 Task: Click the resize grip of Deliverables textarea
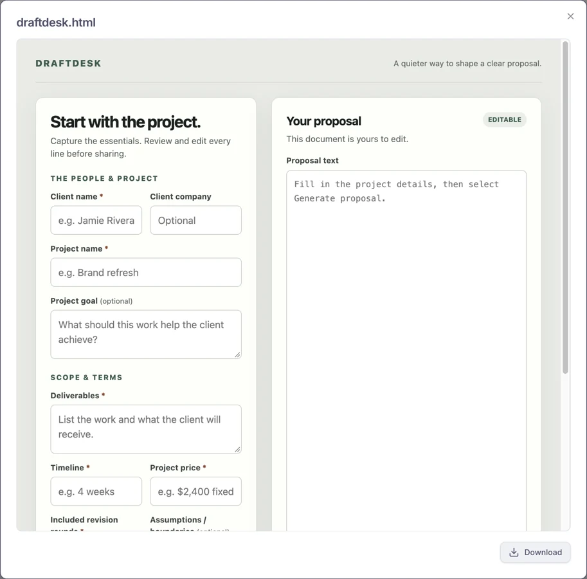(x=238, y=450)
